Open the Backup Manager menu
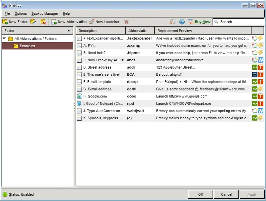This screenshot has width=266, height=201. point(45,14)
